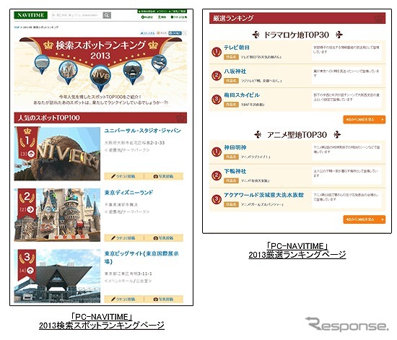
Task: Open the Tokyo Big Sight spot link
Action: coord(141,257)
